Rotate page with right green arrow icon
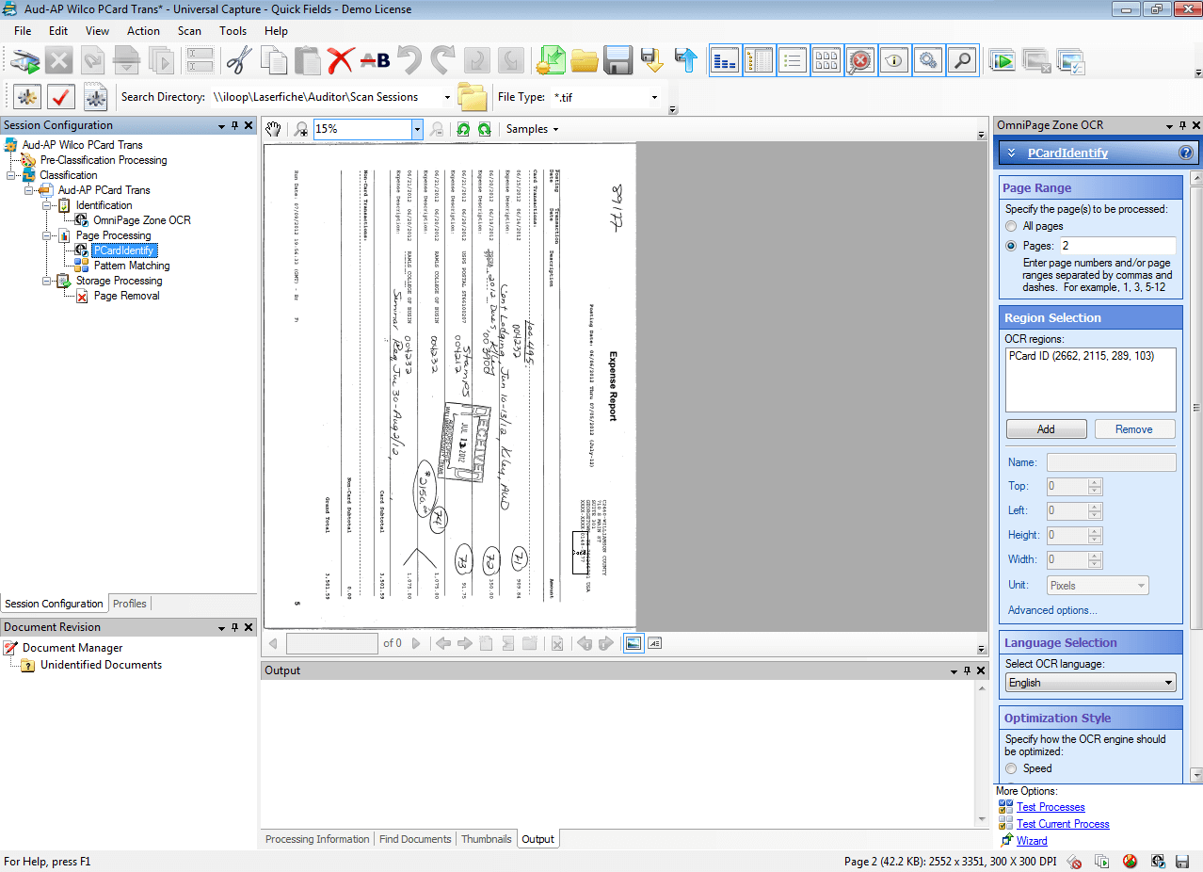This screenshot has width=1203, height=872. click(x=484, y=130)
